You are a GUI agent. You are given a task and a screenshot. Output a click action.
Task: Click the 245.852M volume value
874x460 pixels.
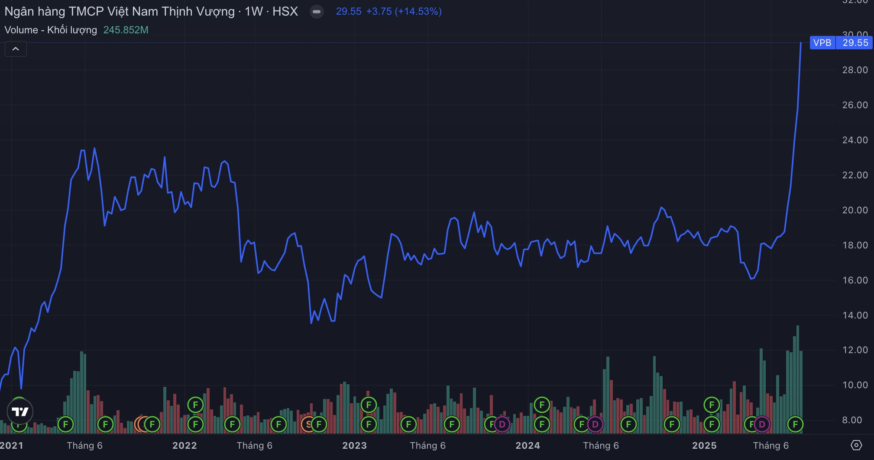pyautogui.click(x=126, y=30)
